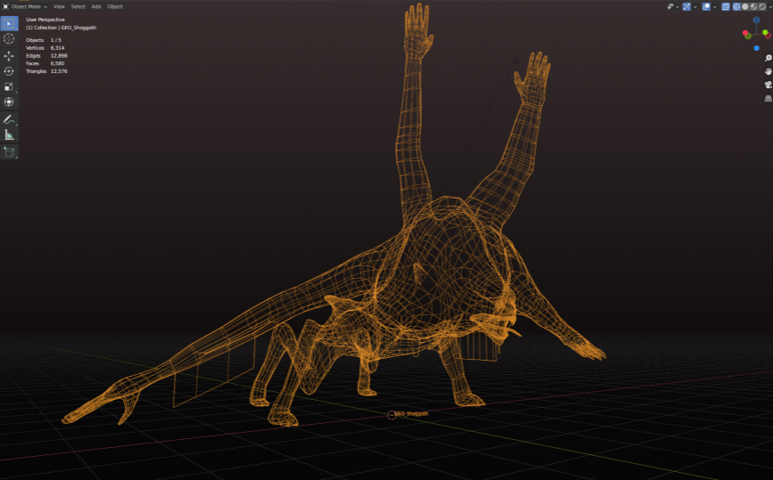Click the bright red negative-axis dot on the gizmo
The image size is (773, 480).
pos(745,32)
